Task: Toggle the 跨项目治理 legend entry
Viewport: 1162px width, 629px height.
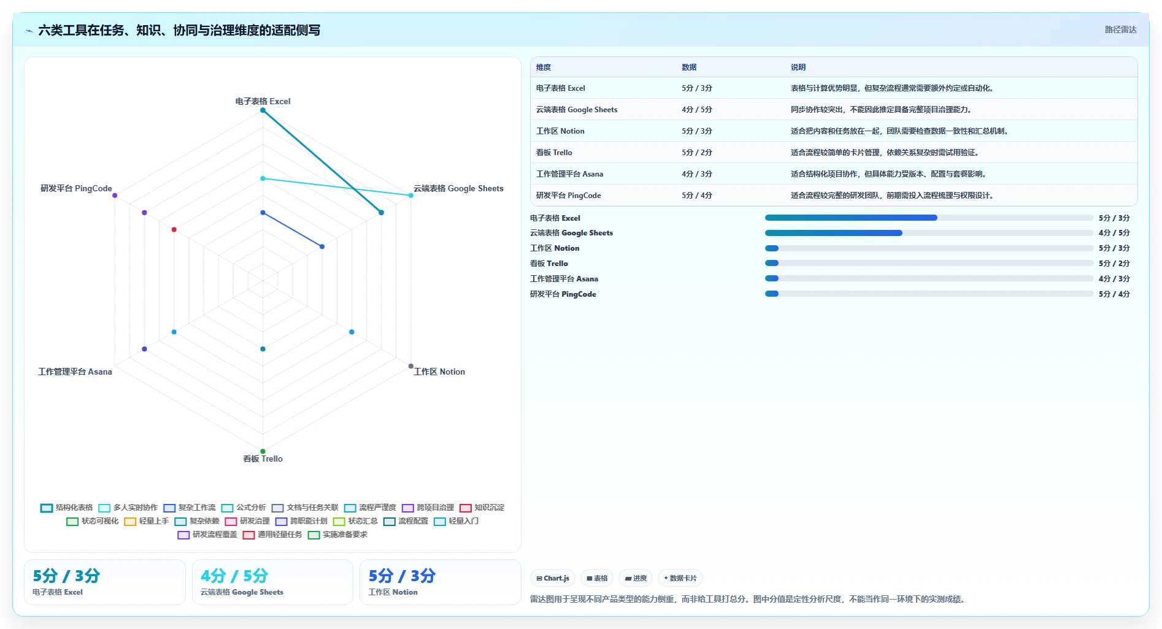Action: pos(428,508)
